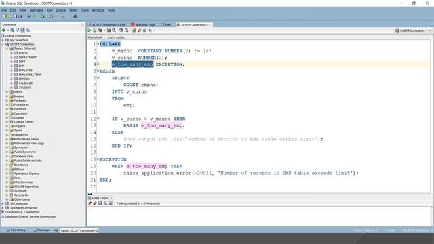
Task: Expand the MyConnection node
Action: (x=3, y=40)
